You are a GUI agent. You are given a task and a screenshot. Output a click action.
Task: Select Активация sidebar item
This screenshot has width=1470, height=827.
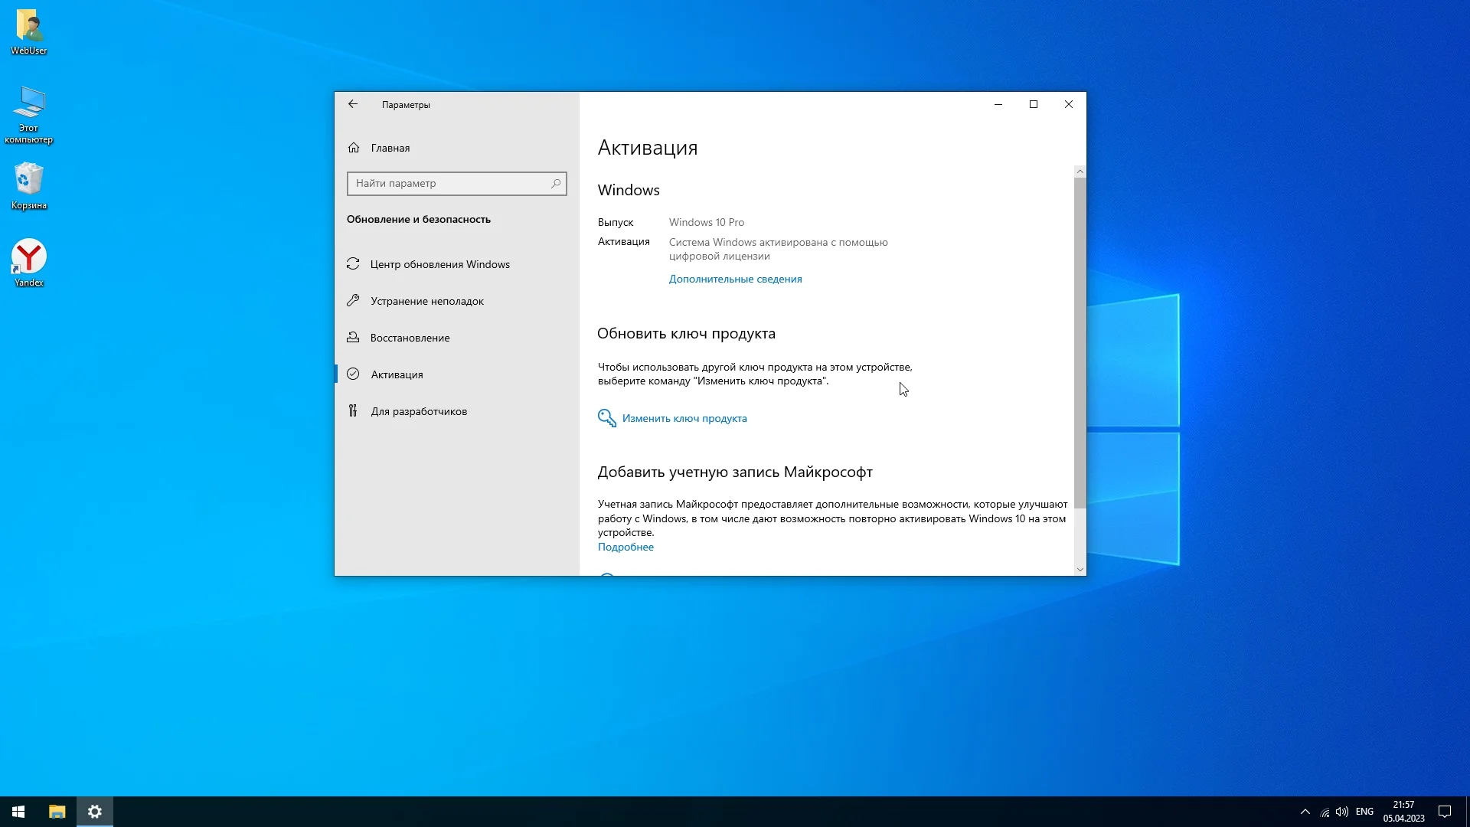click(x=397, y=374)
